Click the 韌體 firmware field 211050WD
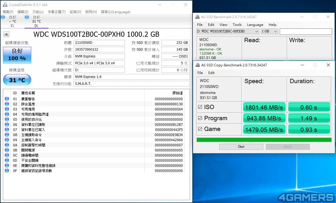 [99, 43]
